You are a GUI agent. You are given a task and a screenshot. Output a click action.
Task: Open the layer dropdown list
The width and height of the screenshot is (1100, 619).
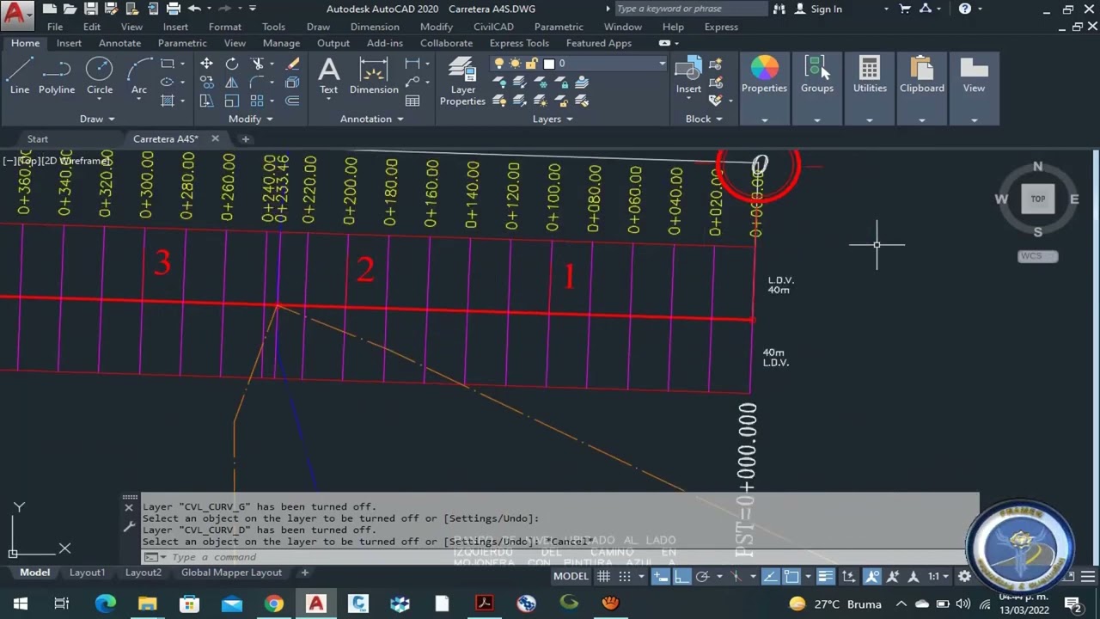[x=662, y=64]
